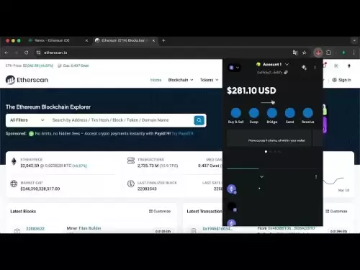Click the Ethereum network diamond icon in header
This screenshot has height=270, width=360.
[349, 66]
